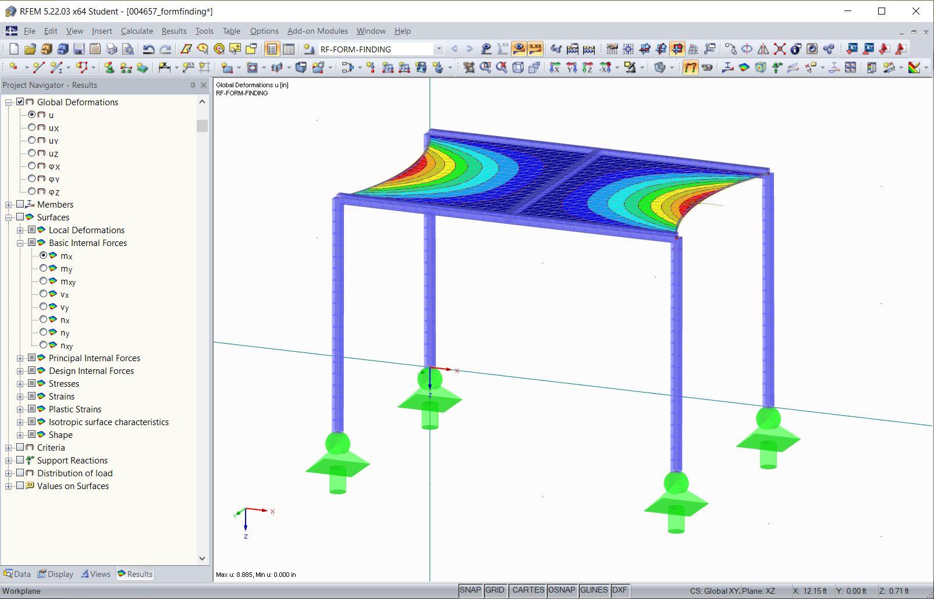
Task: Collapse the Global Deformations tree node
Action: [x=9, y=102]
